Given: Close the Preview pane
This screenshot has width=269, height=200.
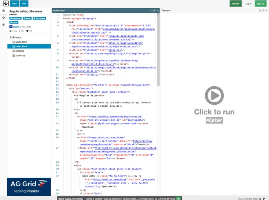Looking at the screenshot, I should (x=266, y=11).
